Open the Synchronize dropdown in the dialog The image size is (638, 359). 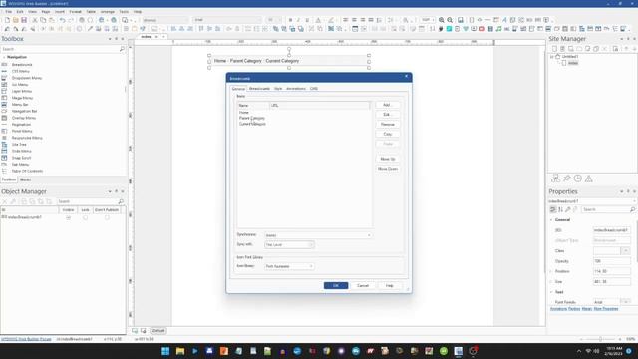(x=318, y=235)
